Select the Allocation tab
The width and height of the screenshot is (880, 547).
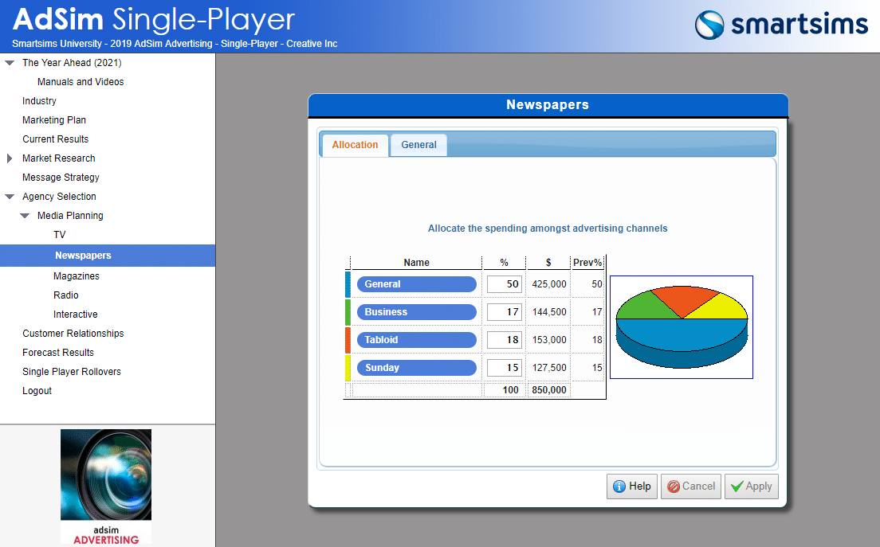[x=355, y=145]
